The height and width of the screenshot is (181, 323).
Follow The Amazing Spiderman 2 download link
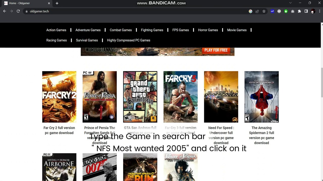[x=262, y=135]
